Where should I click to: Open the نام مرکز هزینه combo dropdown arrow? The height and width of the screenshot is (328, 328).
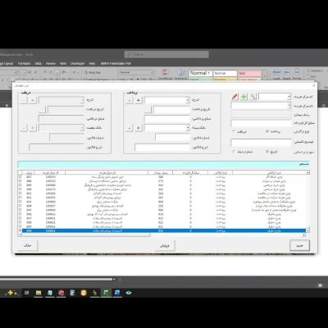[x=289, y=106]
